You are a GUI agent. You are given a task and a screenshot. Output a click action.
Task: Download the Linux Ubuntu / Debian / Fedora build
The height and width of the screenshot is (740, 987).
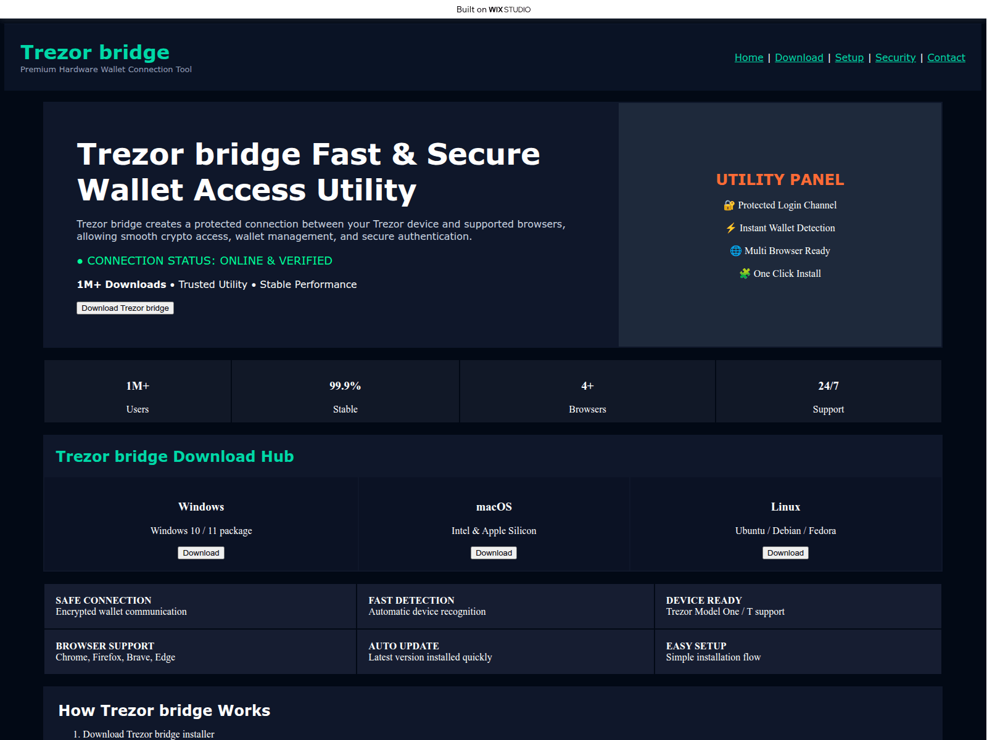tap(785, 553)
